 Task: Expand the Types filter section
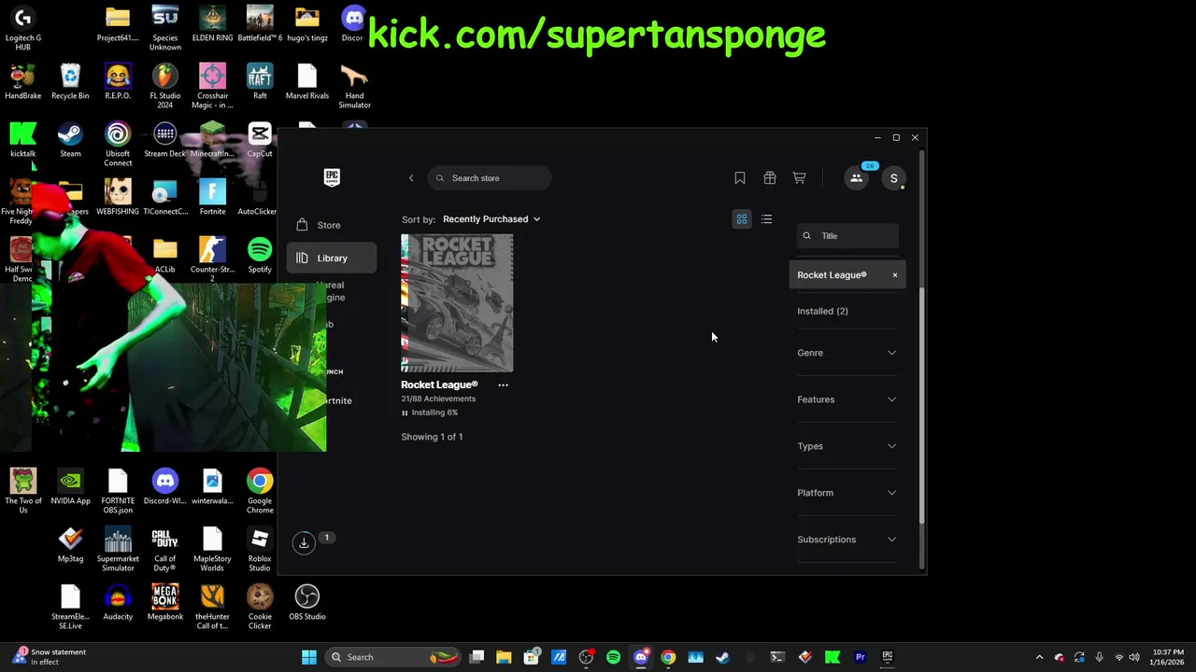pos(847,446)
